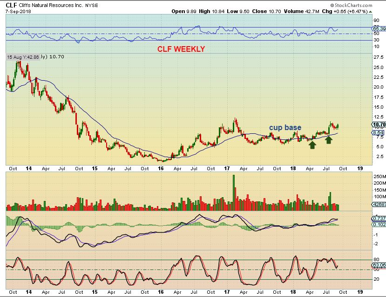This screenshot has height=297, width=386.
Task: Click the 63.06 stochastic value tag
Action: 379,265
